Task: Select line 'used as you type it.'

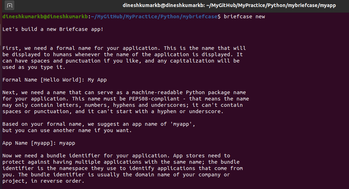Action: [x=34, y=67]
